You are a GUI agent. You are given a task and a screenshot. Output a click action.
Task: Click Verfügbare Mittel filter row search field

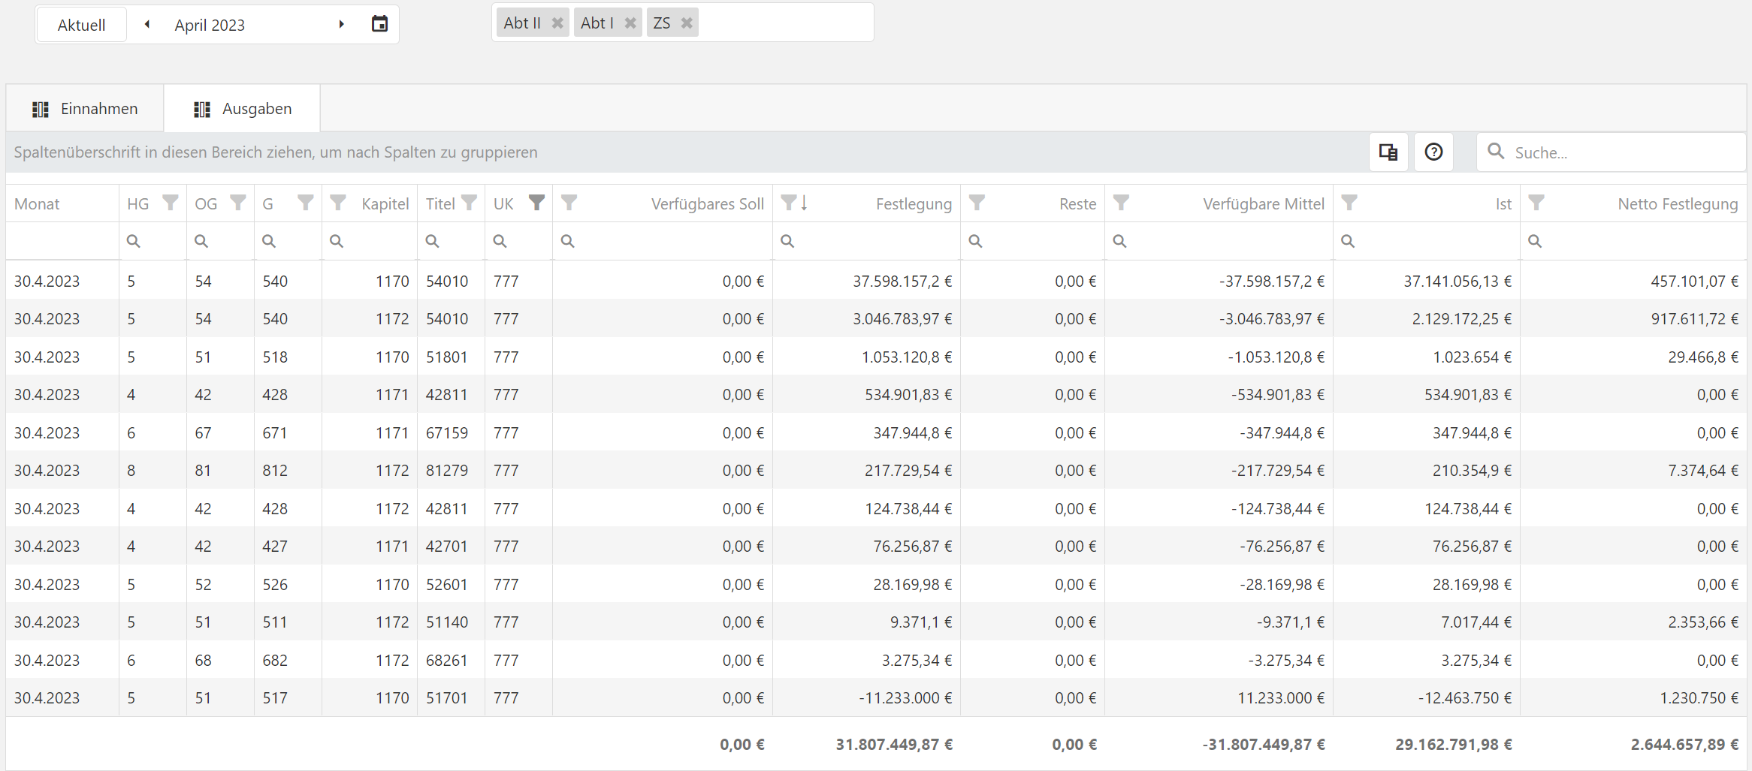coord(1219,241)
